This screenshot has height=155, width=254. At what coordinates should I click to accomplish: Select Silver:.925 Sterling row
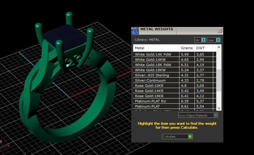pos(175,75)
